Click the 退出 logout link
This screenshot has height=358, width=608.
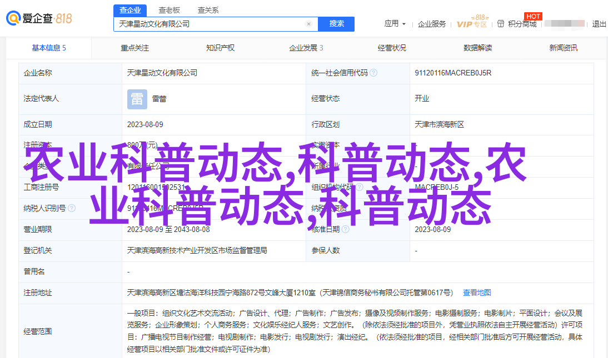(x=599, y=24)
